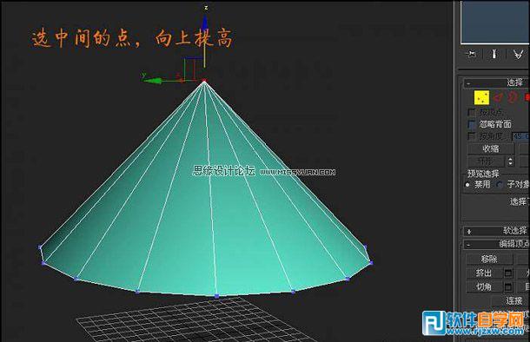Click the make unique icon below the modifier stack
Image resolution: width=530 pixels, height=342 pixels.
click(519, 55)
